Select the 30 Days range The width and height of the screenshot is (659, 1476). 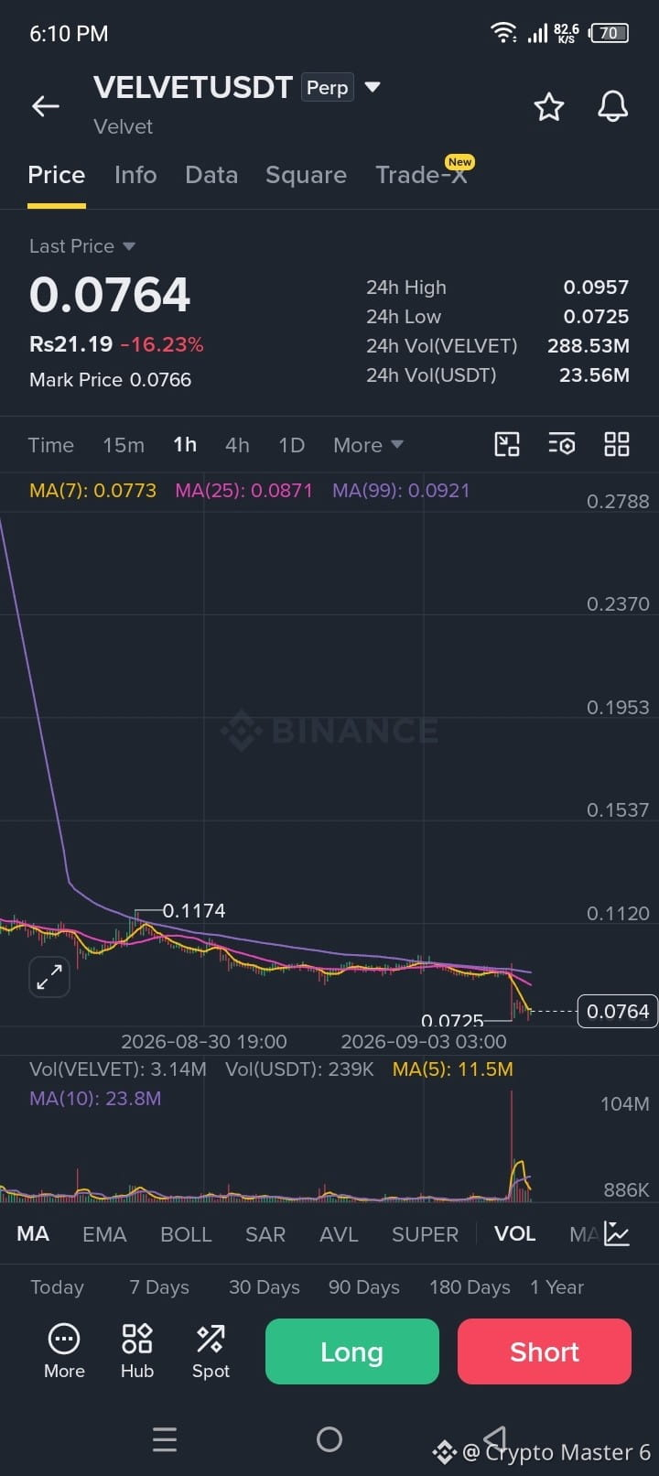click(265, 1287)
